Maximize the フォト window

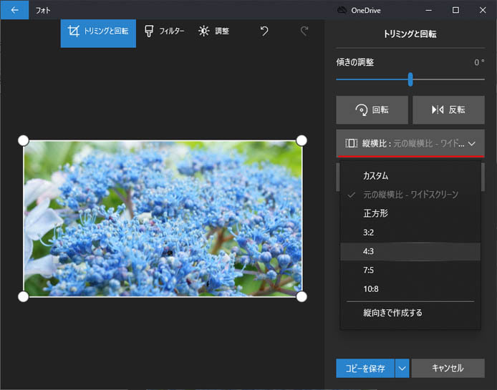coord(455,10)
